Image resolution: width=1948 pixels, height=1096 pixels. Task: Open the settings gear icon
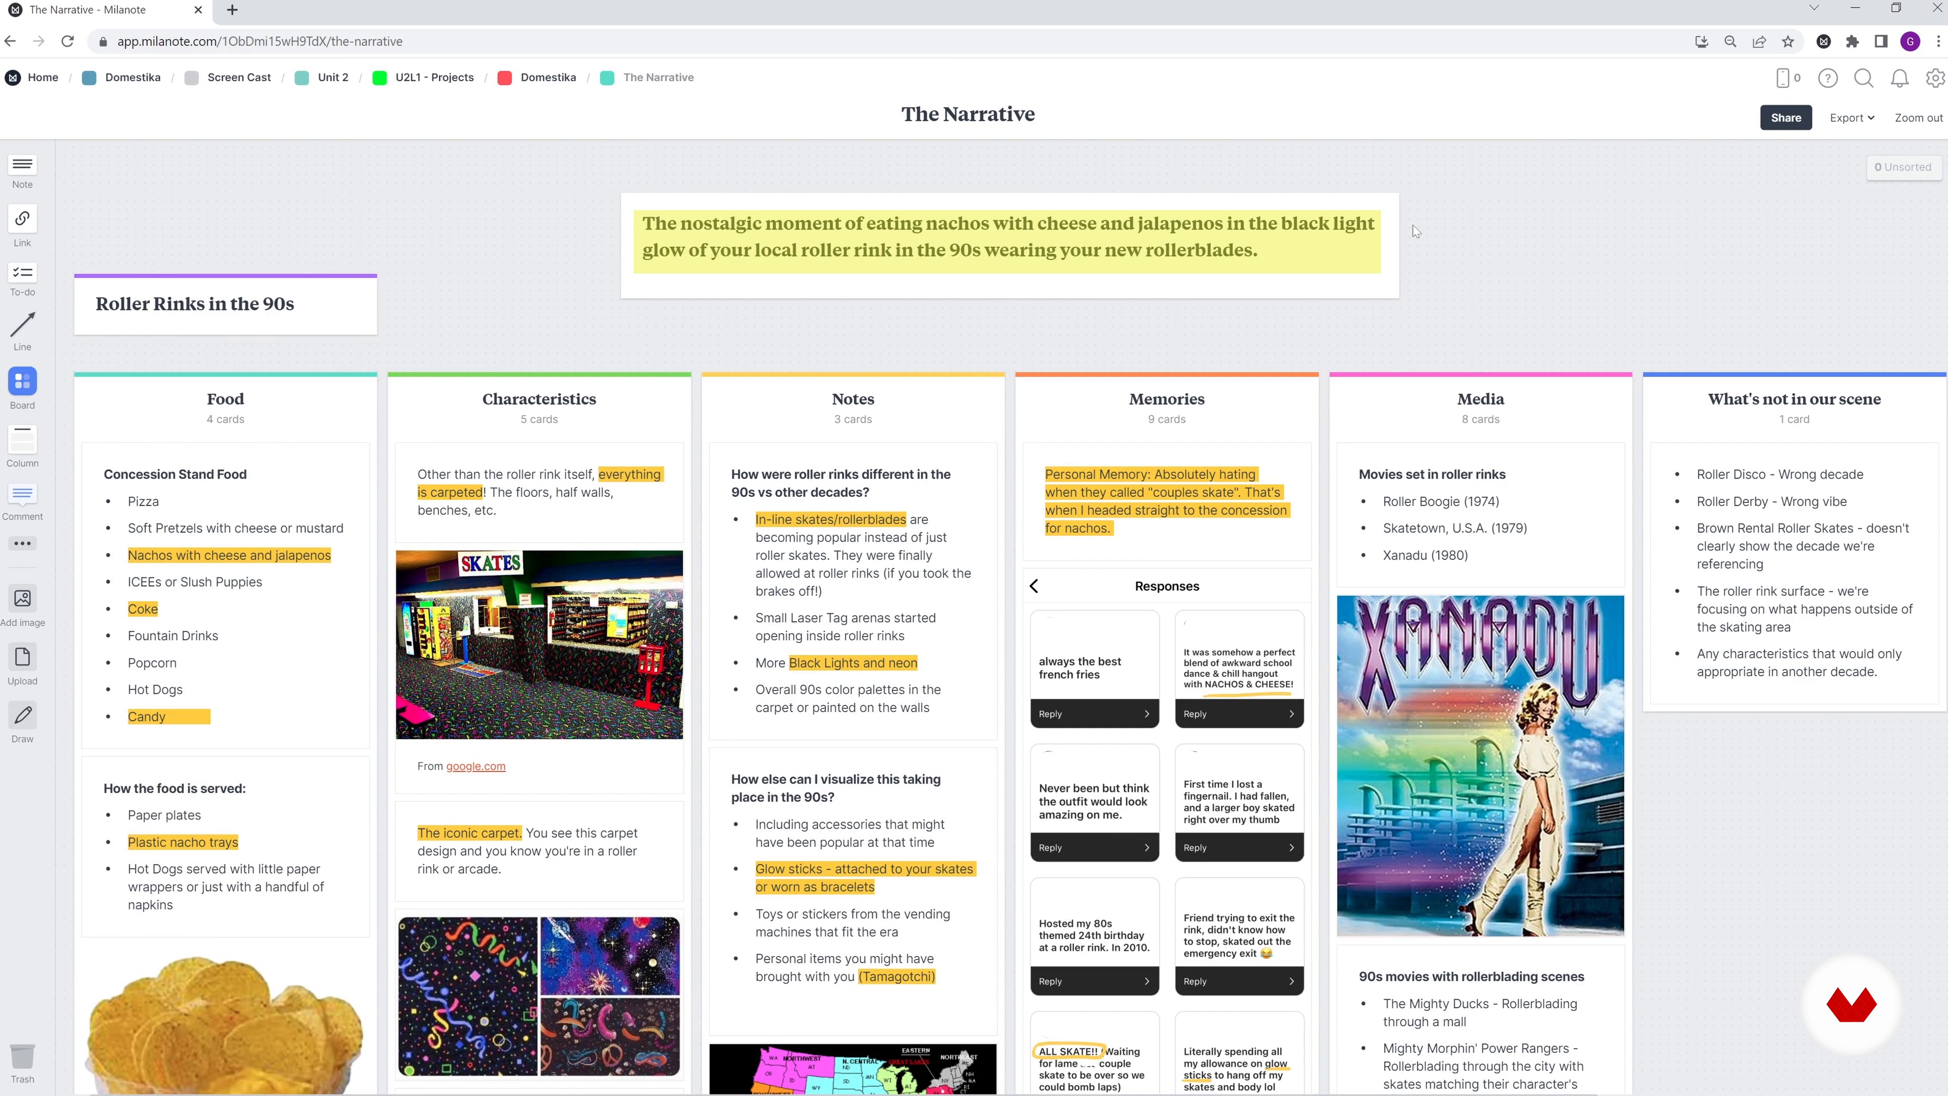(1935, 77)
